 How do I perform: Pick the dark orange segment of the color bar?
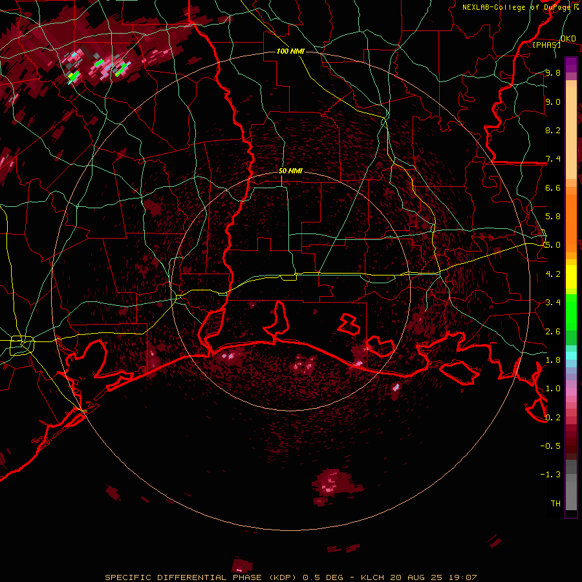coord(571,222)
